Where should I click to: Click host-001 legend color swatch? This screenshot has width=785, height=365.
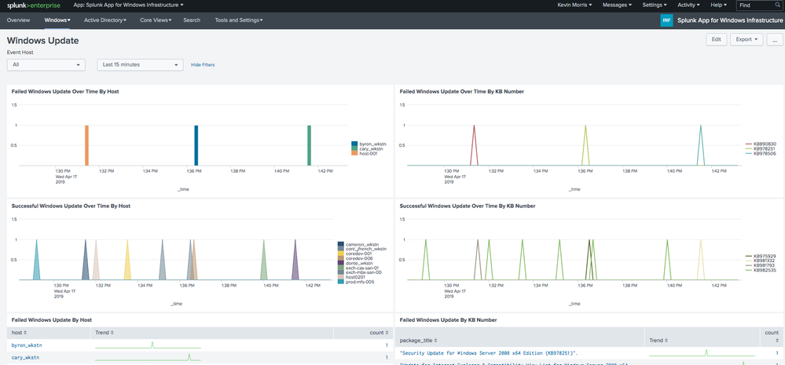point(354,154)
